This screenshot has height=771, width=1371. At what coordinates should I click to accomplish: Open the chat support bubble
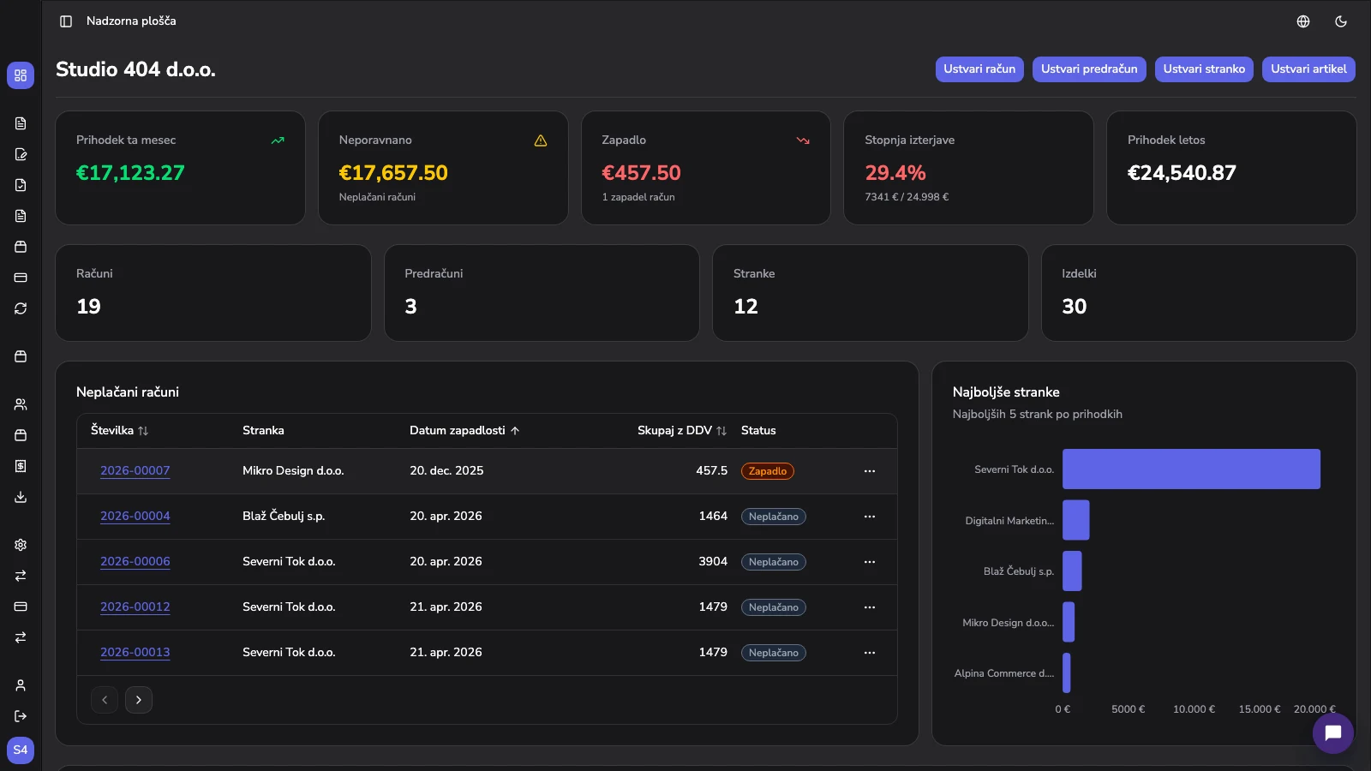(x=1333, y=733)
